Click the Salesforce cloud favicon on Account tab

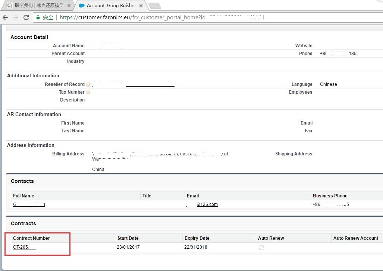[x=82, y=6]
